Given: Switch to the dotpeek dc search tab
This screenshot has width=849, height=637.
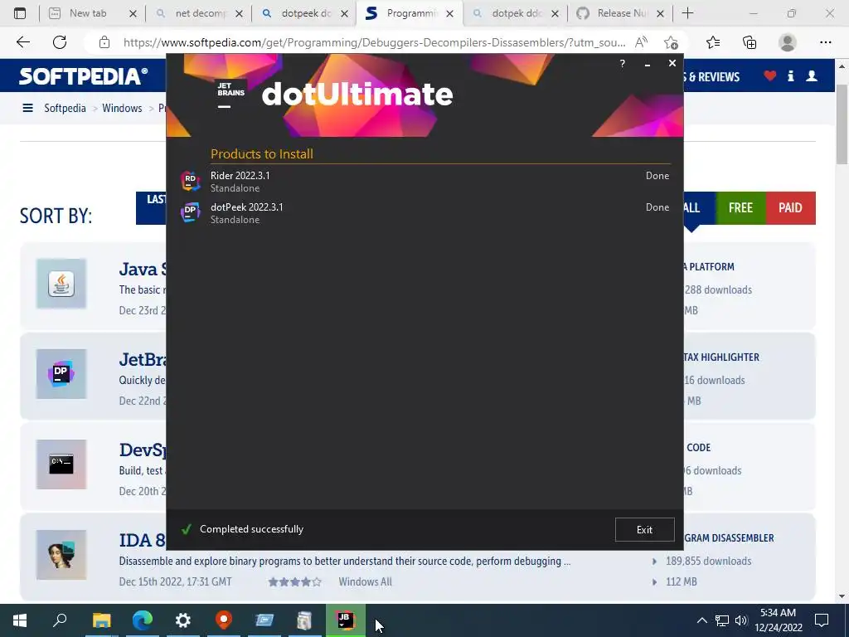Looking at the screenshot, I should click(x=305, y=13).
